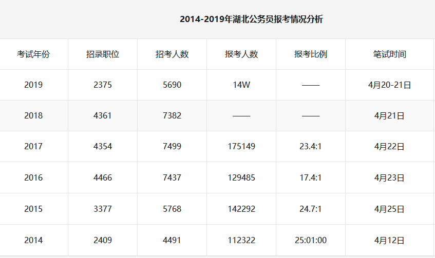Select the ratio 23.4:1
The height and width of the screenshot is (258, 435).
[x=311, y=146]
